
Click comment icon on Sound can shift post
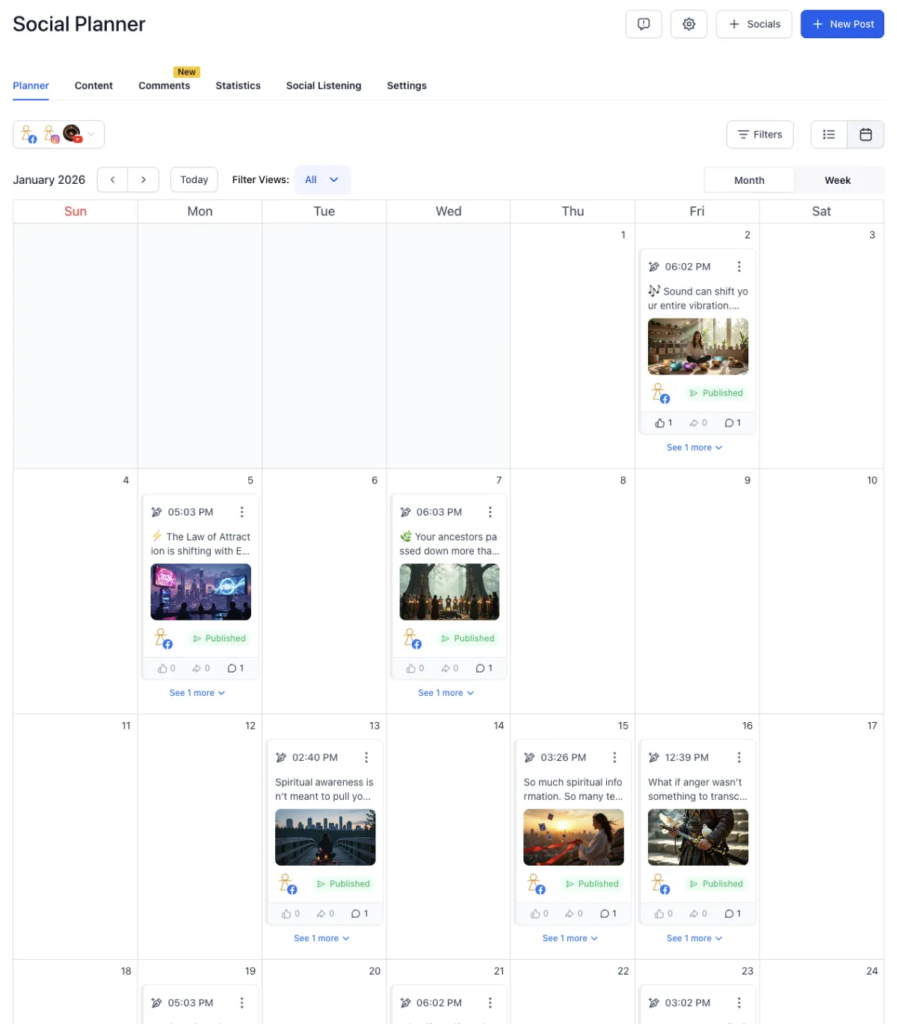click(x=729, y=423)
